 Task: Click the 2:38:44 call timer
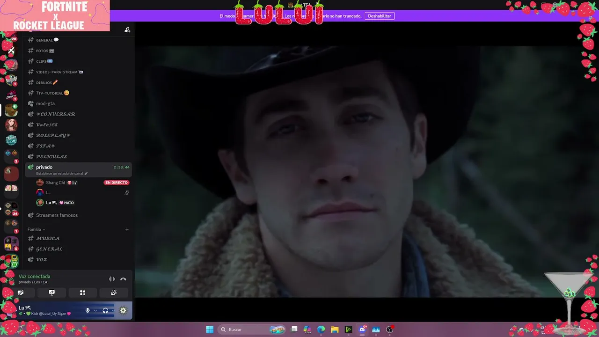tap(122, 167)
